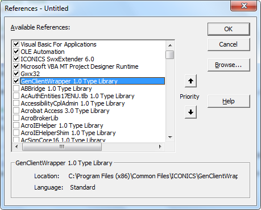
Task: Uncheck the Gwx32 reference
Action: (x=16, y=74)
